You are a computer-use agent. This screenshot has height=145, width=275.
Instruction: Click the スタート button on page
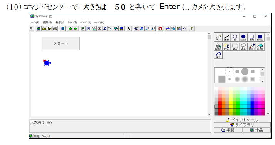pos(61,43)
